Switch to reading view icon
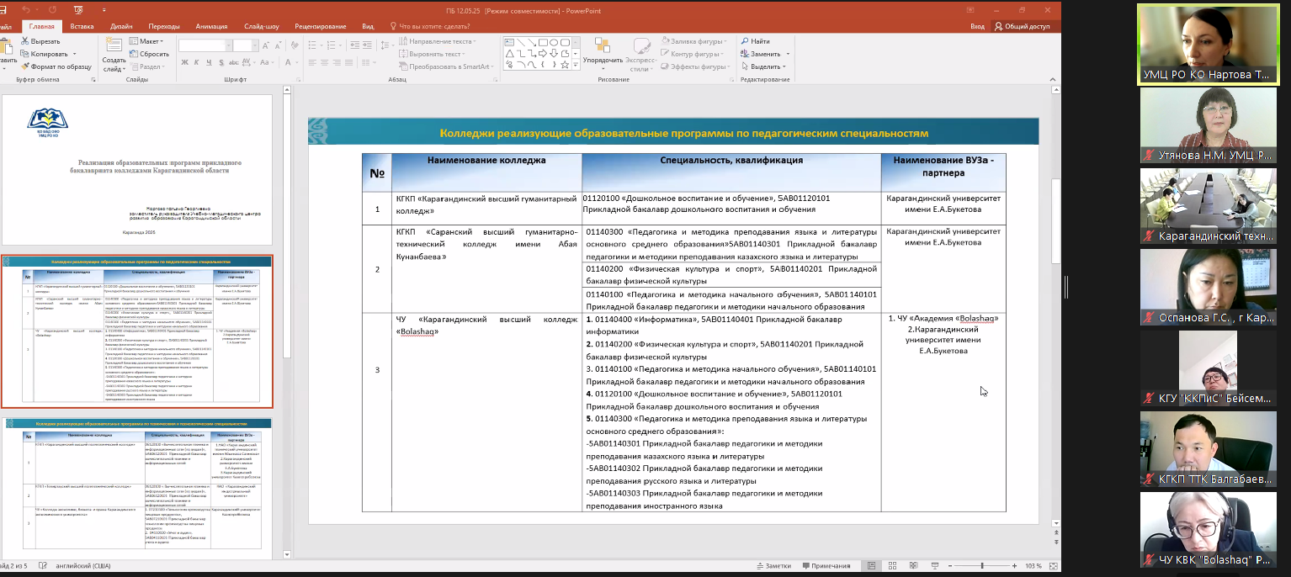Image resolution: width=1291 pixels, height=577 pixels. 912,566
